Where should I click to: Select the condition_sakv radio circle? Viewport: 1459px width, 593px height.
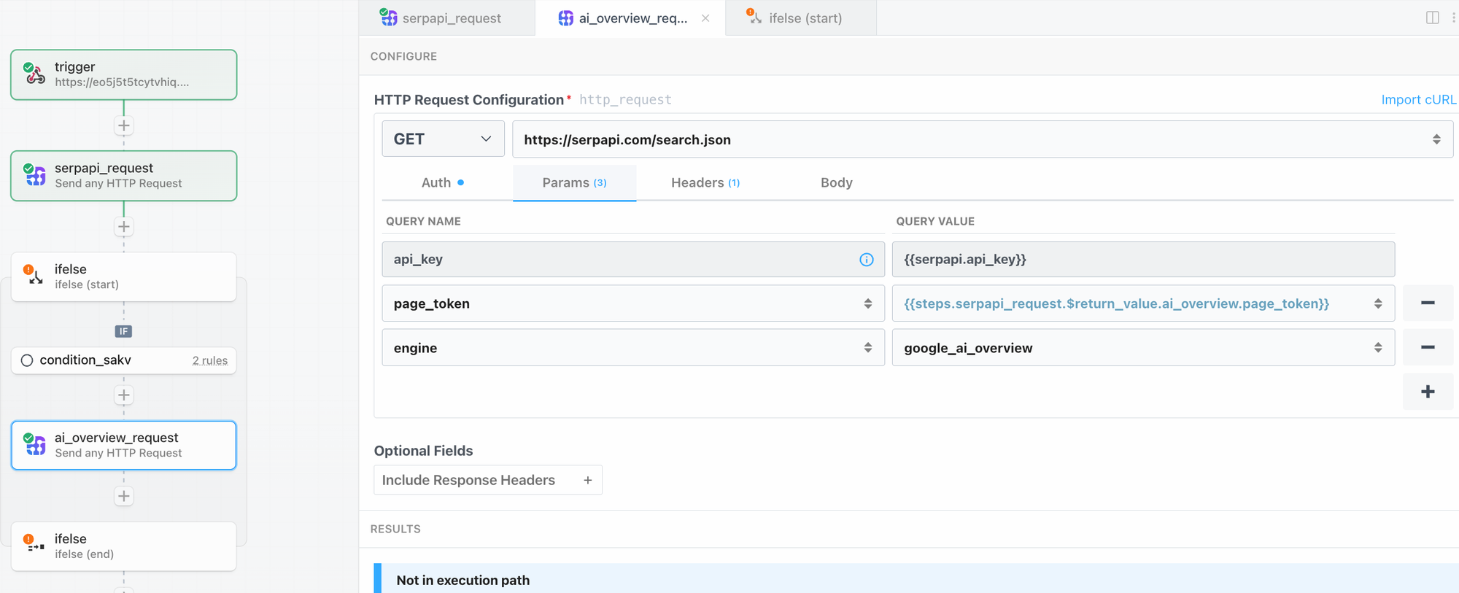pos(27,360)
